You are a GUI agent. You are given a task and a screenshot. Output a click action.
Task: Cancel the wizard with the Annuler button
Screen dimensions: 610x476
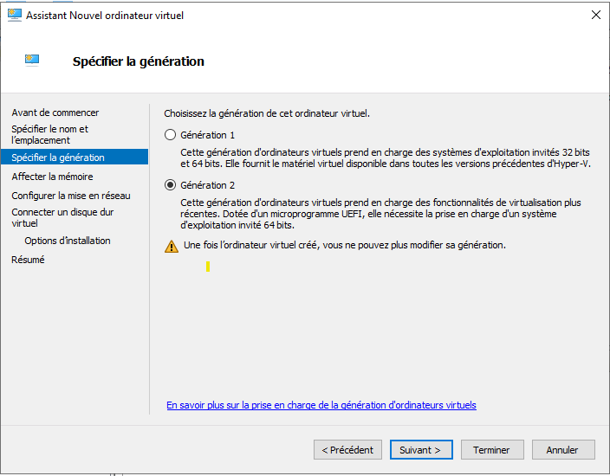(x=562, y=450)
